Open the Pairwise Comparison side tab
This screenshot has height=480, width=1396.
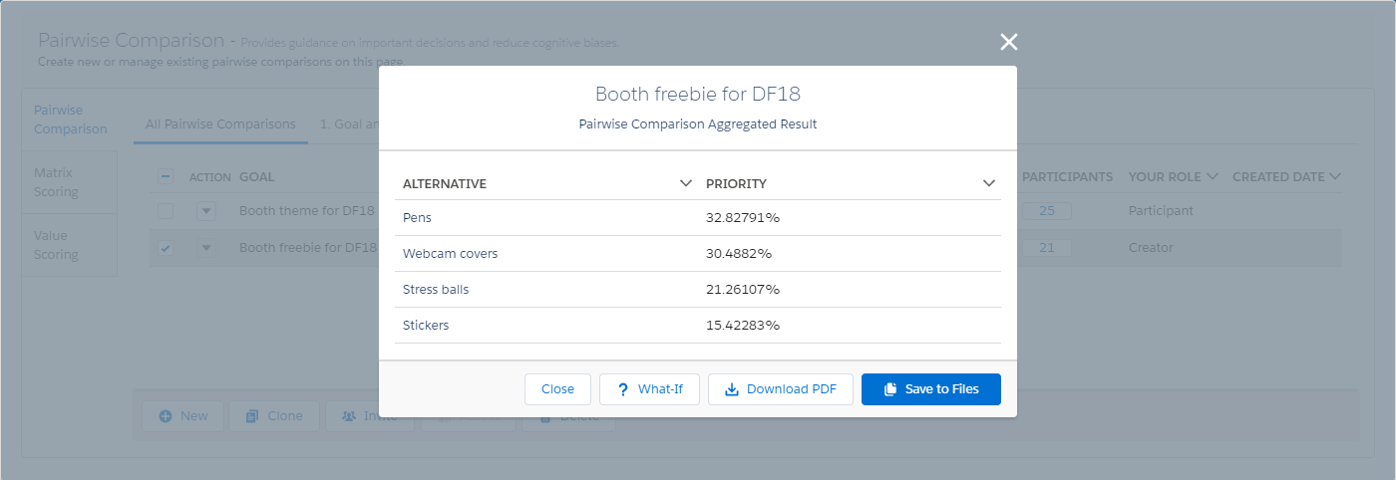[70, 120]
